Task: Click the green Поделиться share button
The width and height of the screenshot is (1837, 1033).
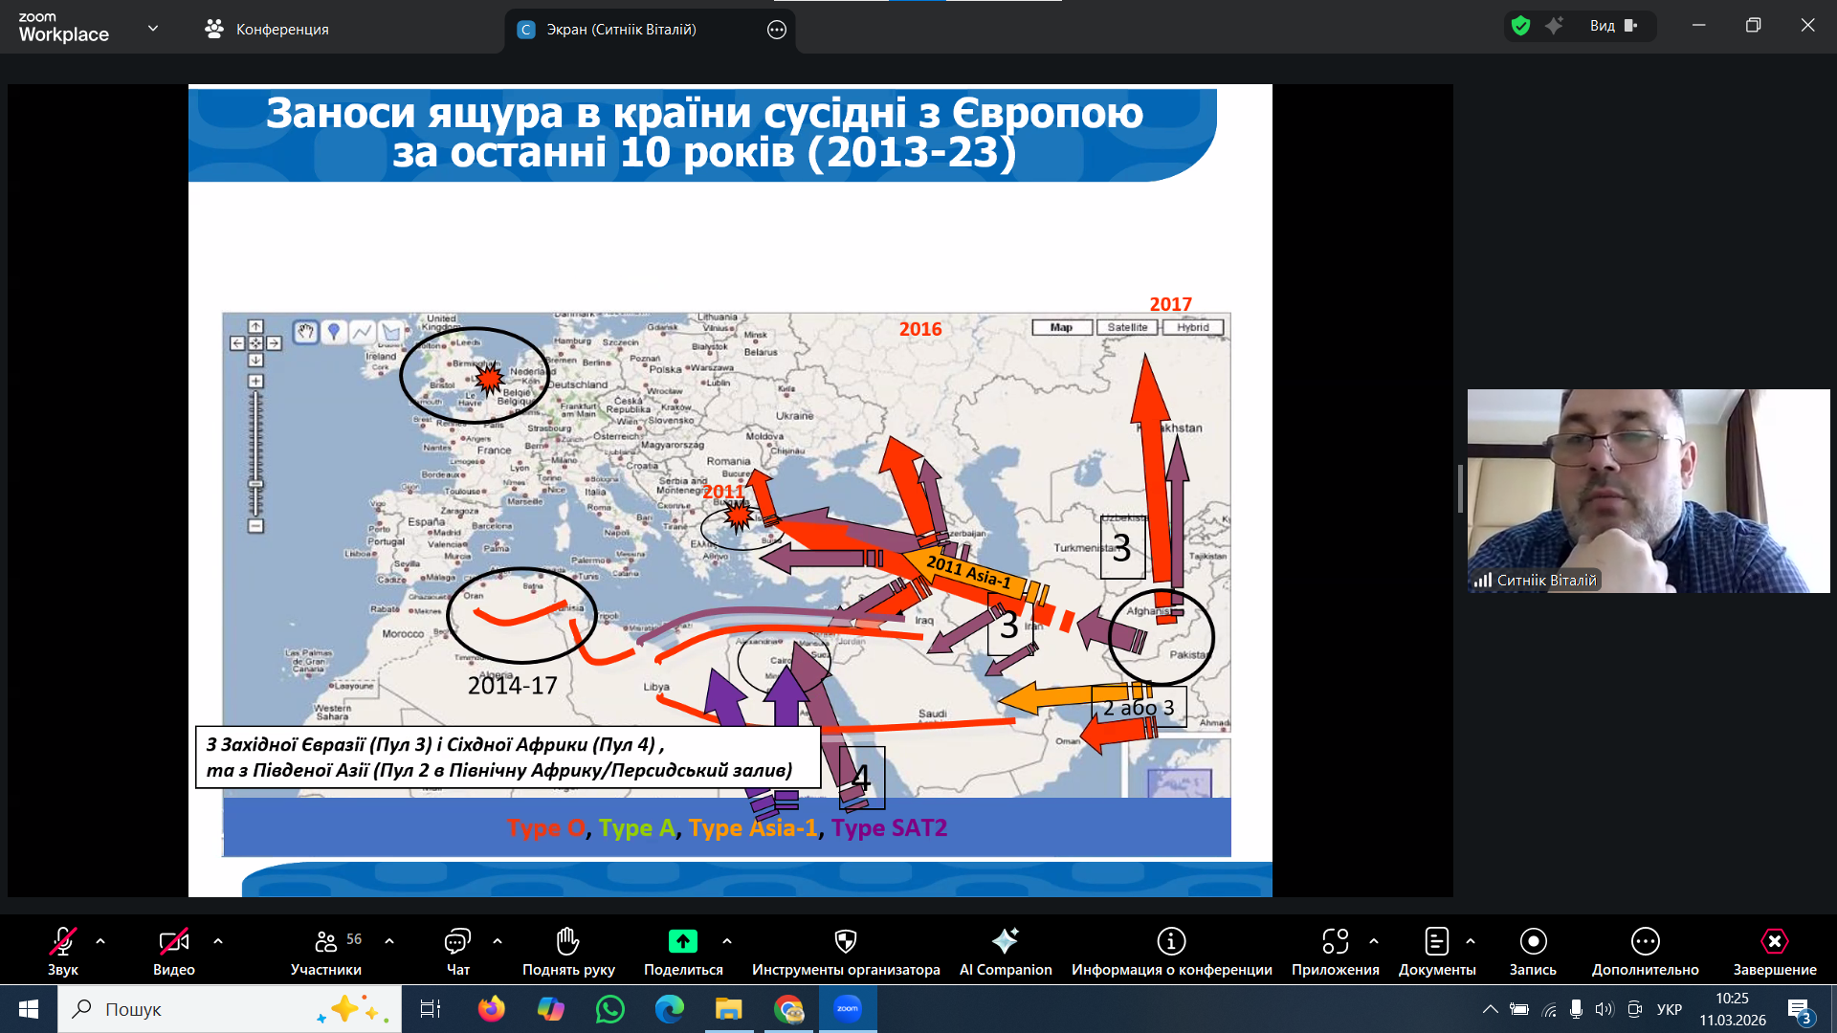Action: point(683,942)
